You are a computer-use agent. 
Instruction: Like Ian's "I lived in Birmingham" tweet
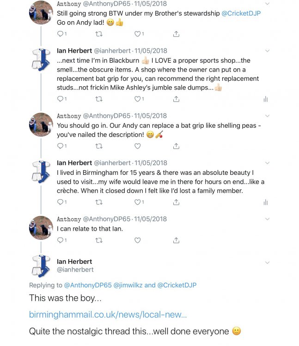pos(137,202)
